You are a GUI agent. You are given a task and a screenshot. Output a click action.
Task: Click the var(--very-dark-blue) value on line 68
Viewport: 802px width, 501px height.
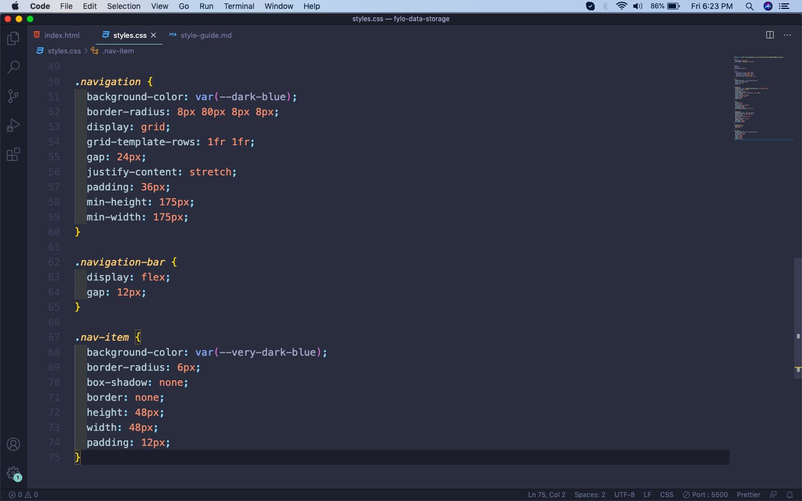click(x=258, y=352)
